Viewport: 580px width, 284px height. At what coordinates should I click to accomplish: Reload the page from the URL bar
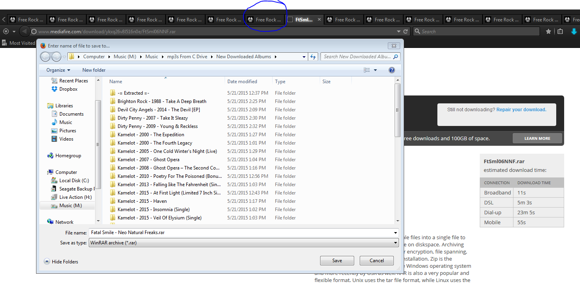pos(406,31)
